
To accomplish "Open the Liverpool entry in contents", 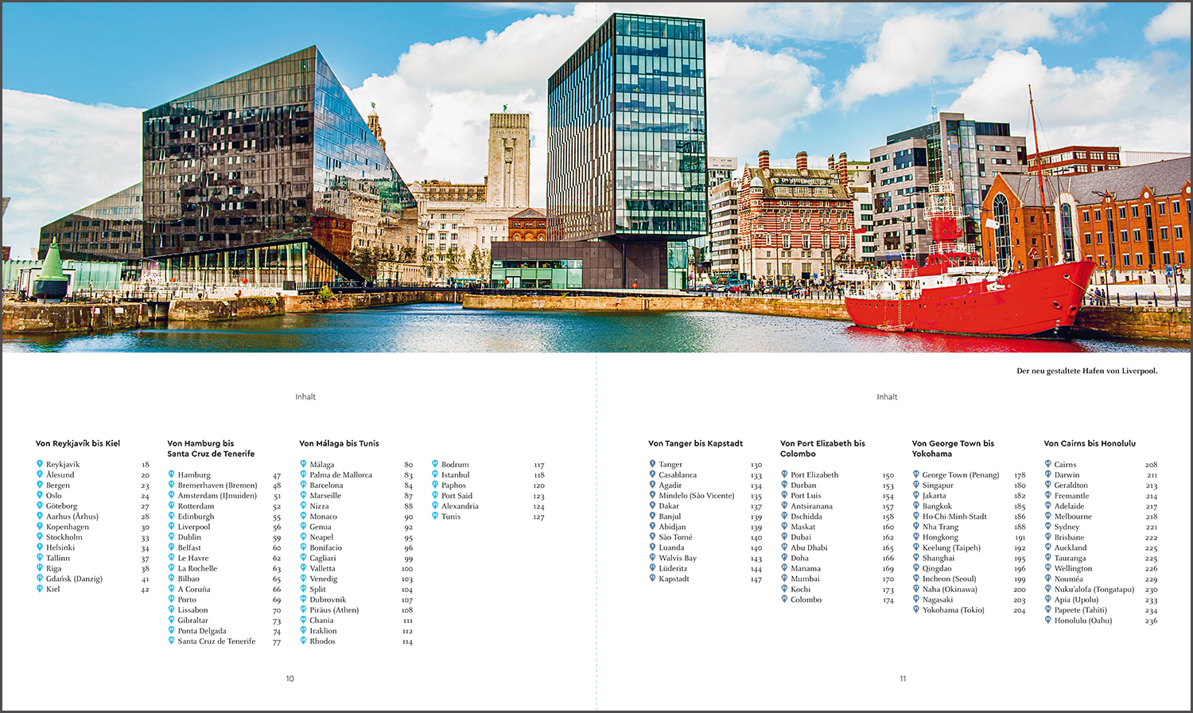I will pos(194,527).
